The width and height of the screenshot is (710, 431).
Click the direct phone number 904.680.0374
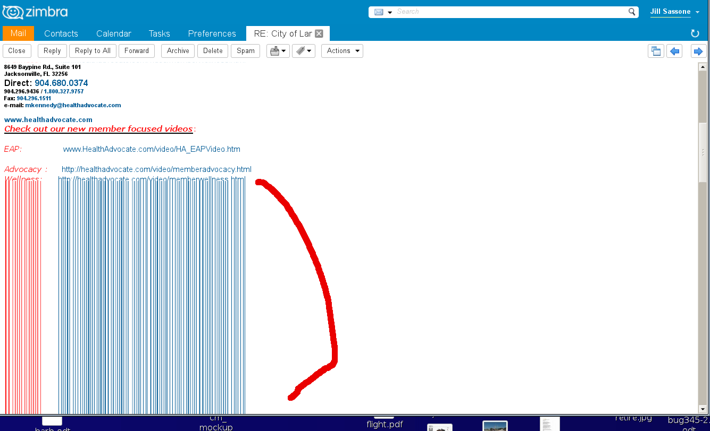pos(61,83)
